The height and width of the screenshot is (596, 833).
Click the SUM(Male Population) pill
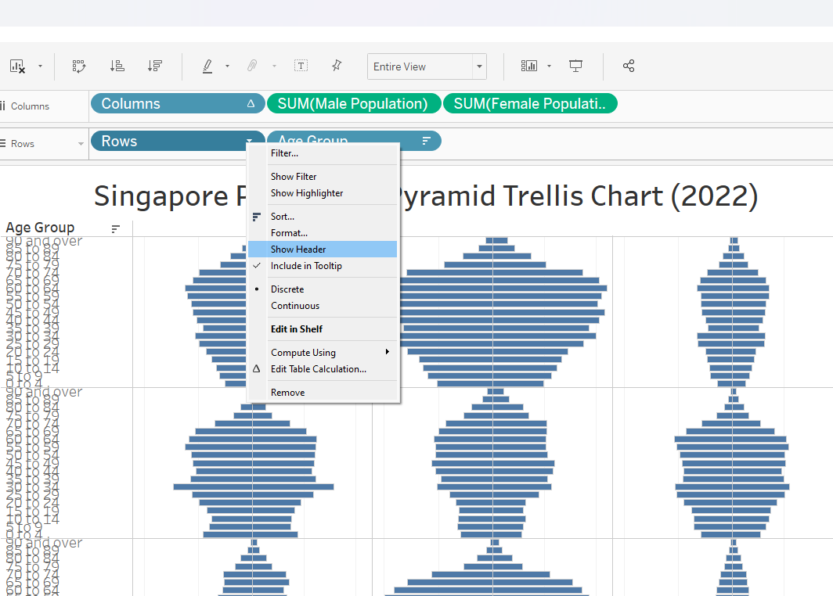click(352, 104)
